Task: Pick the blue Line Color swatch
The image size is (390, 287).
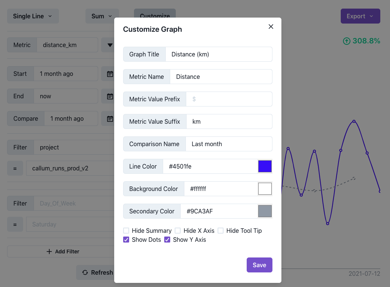Action: point(265,166)
